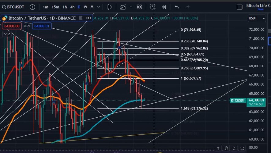
Task: Click the plus icon to compare symbols
Action: point(32,7)
